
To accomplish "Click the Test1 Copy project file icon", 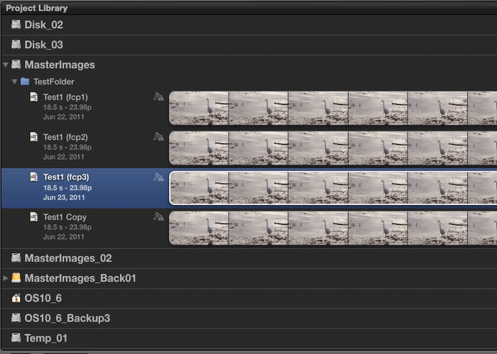I will click(x=34, y=217).
